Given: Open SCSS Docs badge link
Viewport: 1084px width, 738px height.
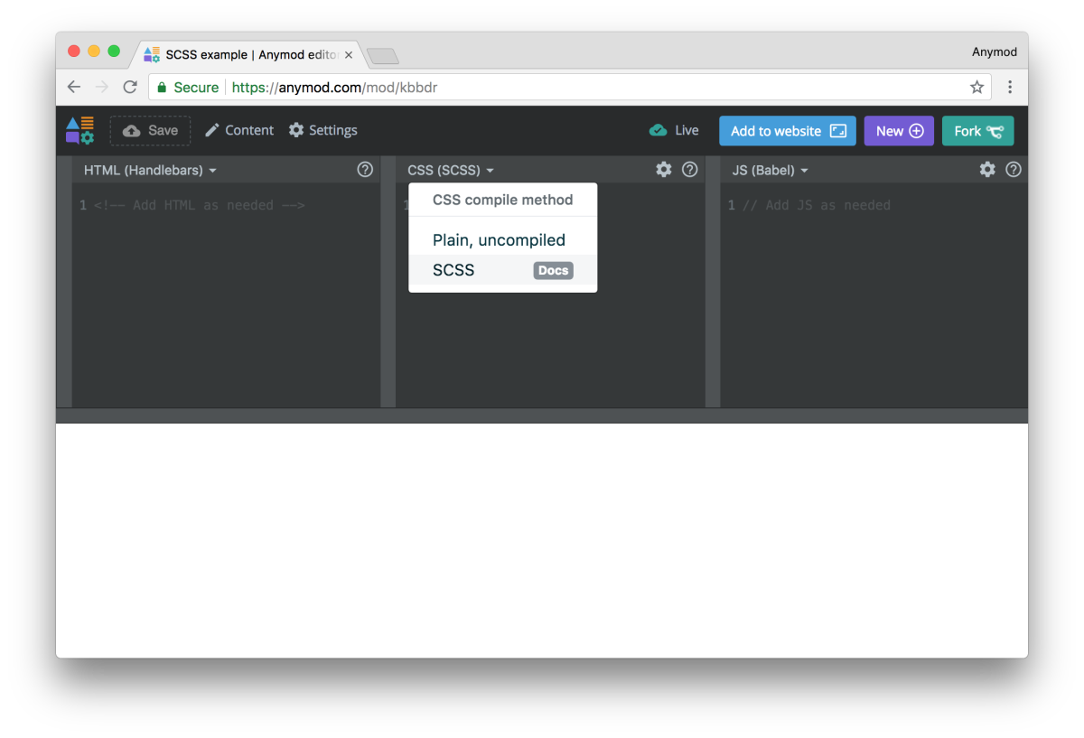Looking at the screenshot, I should [553, 270].
